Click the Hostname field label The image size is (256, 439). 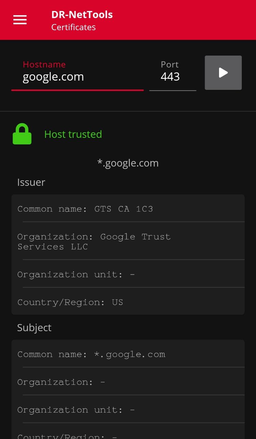point(44,64)
